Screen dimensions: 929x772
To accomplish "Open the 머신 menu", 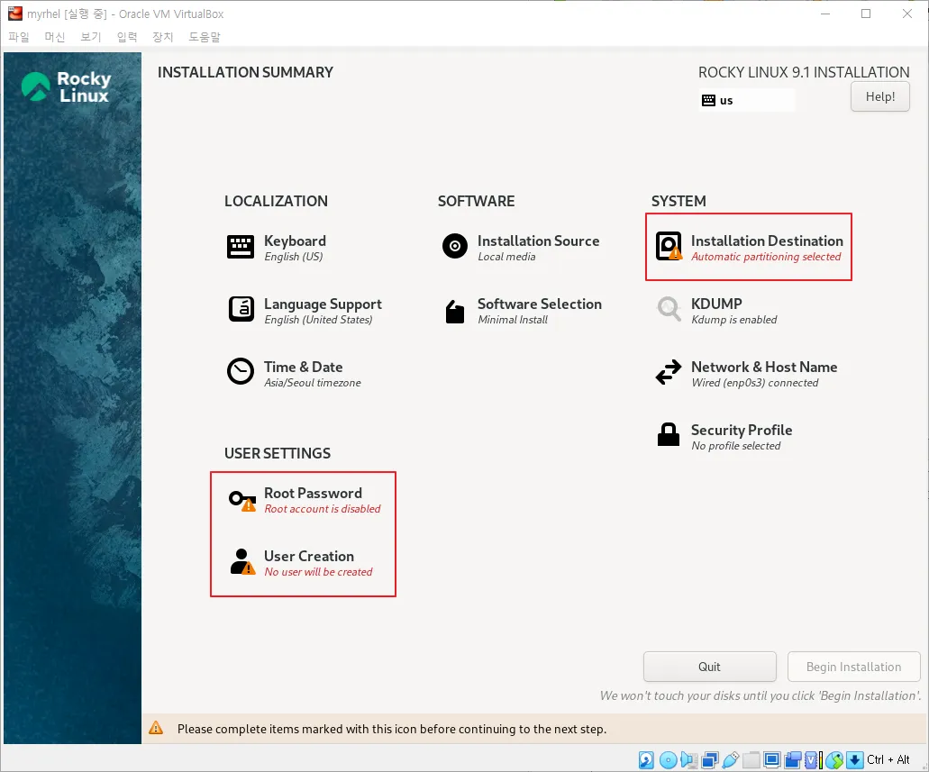I will [x=54, y=37].
